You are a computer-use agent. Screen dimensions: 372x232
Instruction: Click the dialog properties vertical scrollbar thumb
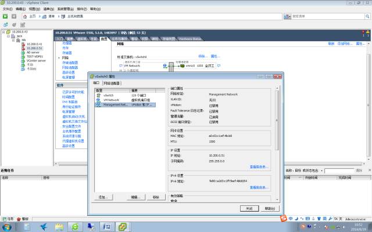click(277, 120)
